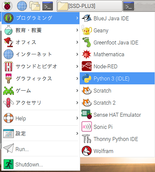Select the Help text label

click(x=21, y=118)
